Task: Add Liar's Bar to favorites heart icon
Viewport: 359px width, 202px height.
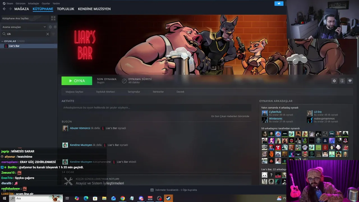Action: tap(350, 81)
